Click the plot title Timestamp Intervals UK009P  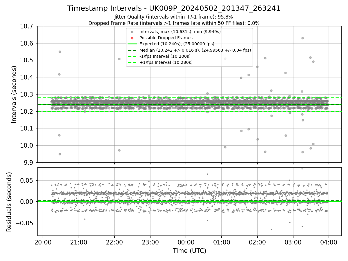coord(174,8)
